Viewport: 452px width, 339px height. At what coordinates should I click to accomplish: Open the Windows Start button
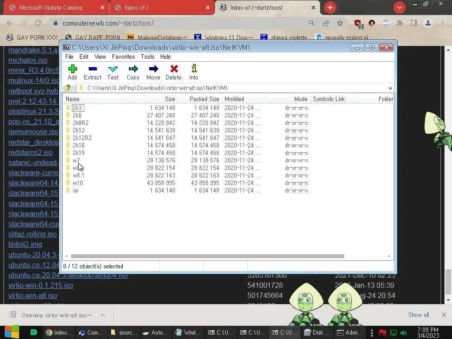click(12, 332)
